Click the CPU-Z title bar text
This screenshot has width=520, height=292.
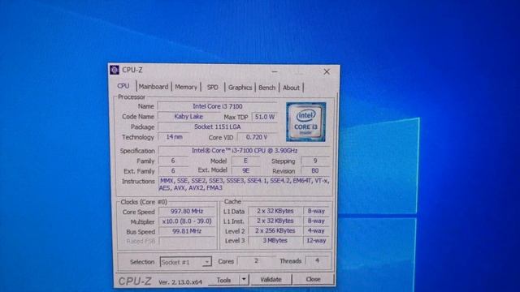tap(132, 70)
